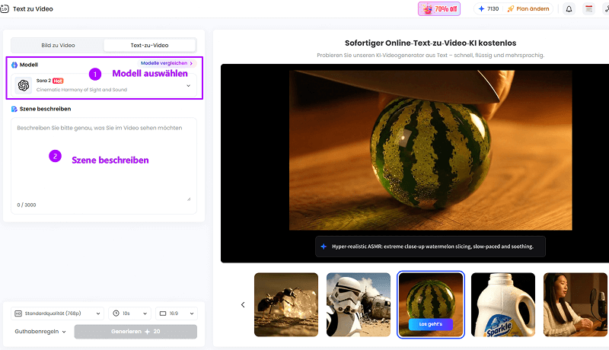Click the notification bell icon
This screenshot has width=609, height=350.
[569, 9]
